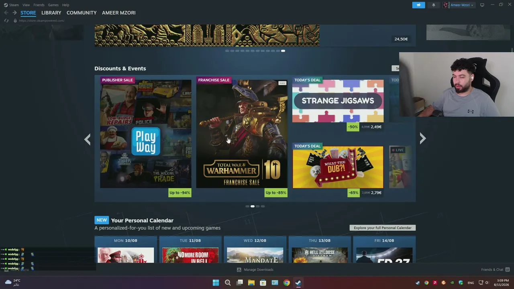Screen dimensions: 514x289
Task: Enter Big Picture mode
Action: [x=482, y=5]
